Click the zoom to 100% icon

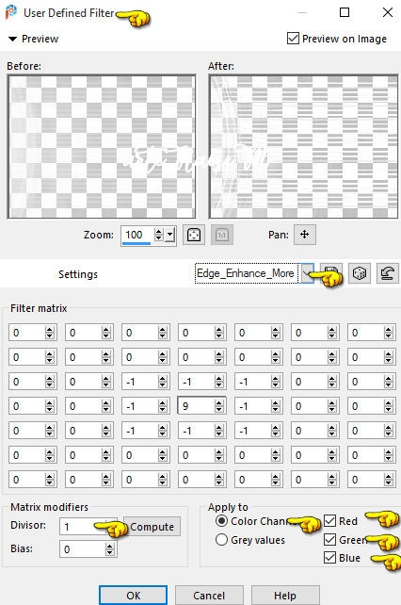point(222,235)
